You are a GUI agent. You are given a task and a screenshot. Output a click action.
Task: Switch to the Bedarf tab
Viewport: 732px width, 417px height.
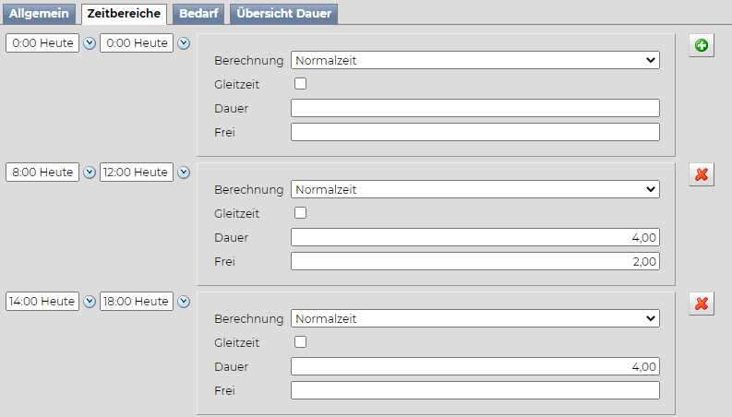tap(198, 14)
